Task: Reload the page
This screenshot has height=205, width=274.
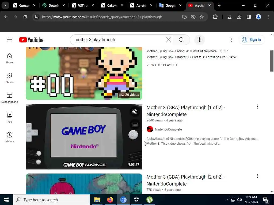Action: coord(25,17)
